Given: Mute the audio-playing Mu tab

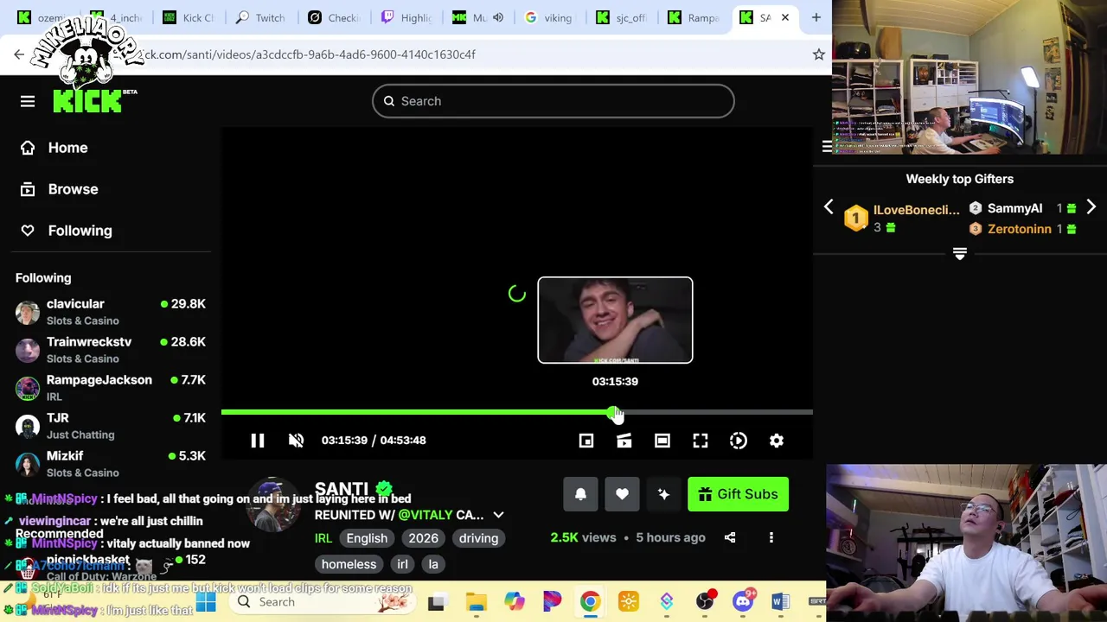Looking at the screenshot, I should click(498, 17).
